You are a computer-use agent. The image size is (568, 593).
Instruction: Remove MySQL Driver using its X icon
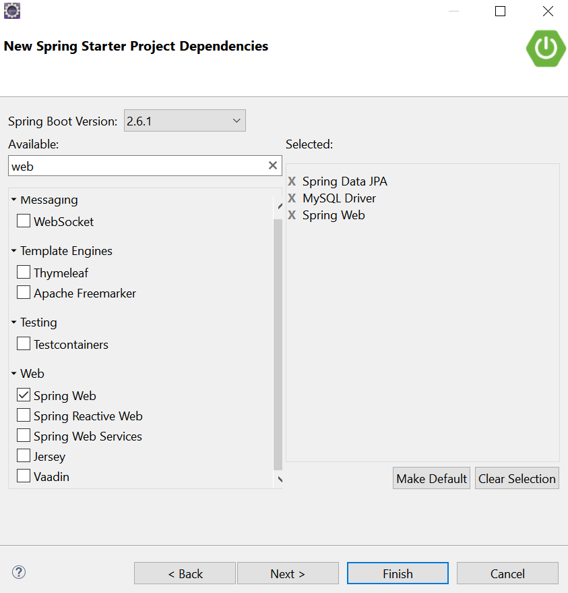click(292, 198)
